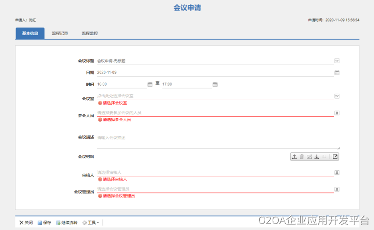Click the edit attachment icon
Image resolution: width=374 pixels, height=230 pixels.
click(x=309, y=157)
